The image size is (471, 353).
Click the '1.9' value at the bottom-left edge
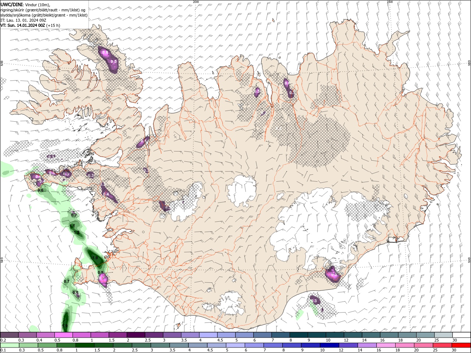tap(65, 326)
